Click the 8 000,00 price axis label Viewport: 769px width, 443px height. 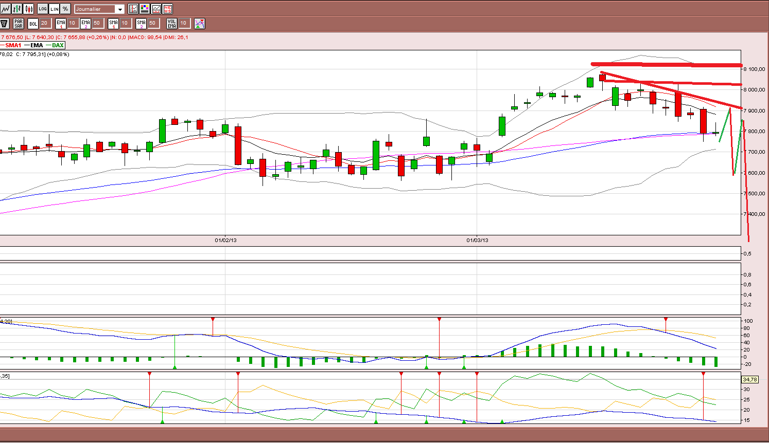[x=754, y=90]
